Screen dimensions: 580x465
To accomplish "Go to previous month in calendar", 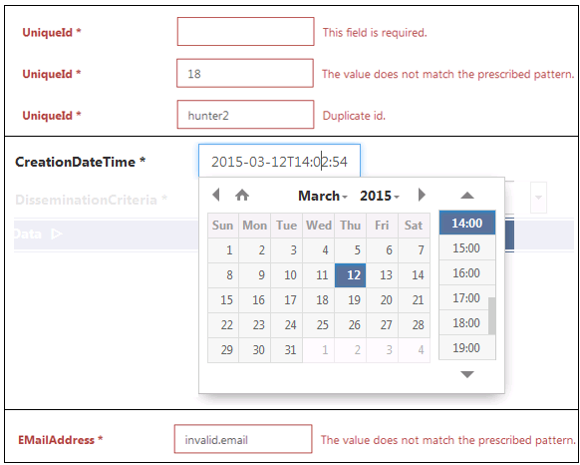I will pos(216,195).
